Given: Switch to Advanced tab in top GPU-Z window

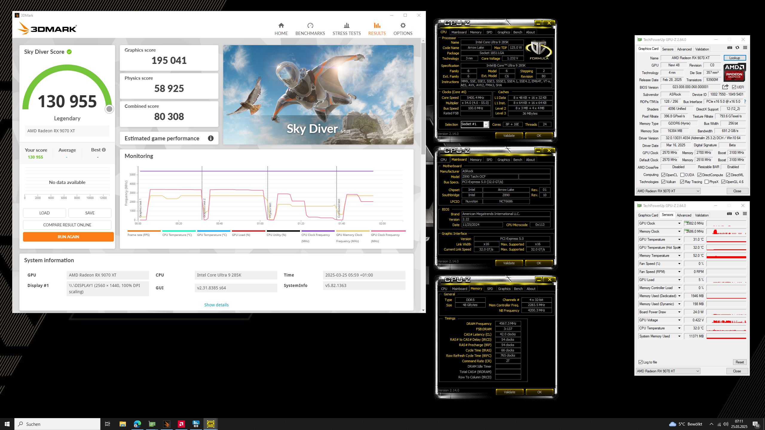Looking at the screenshot, I should [684, 49].
